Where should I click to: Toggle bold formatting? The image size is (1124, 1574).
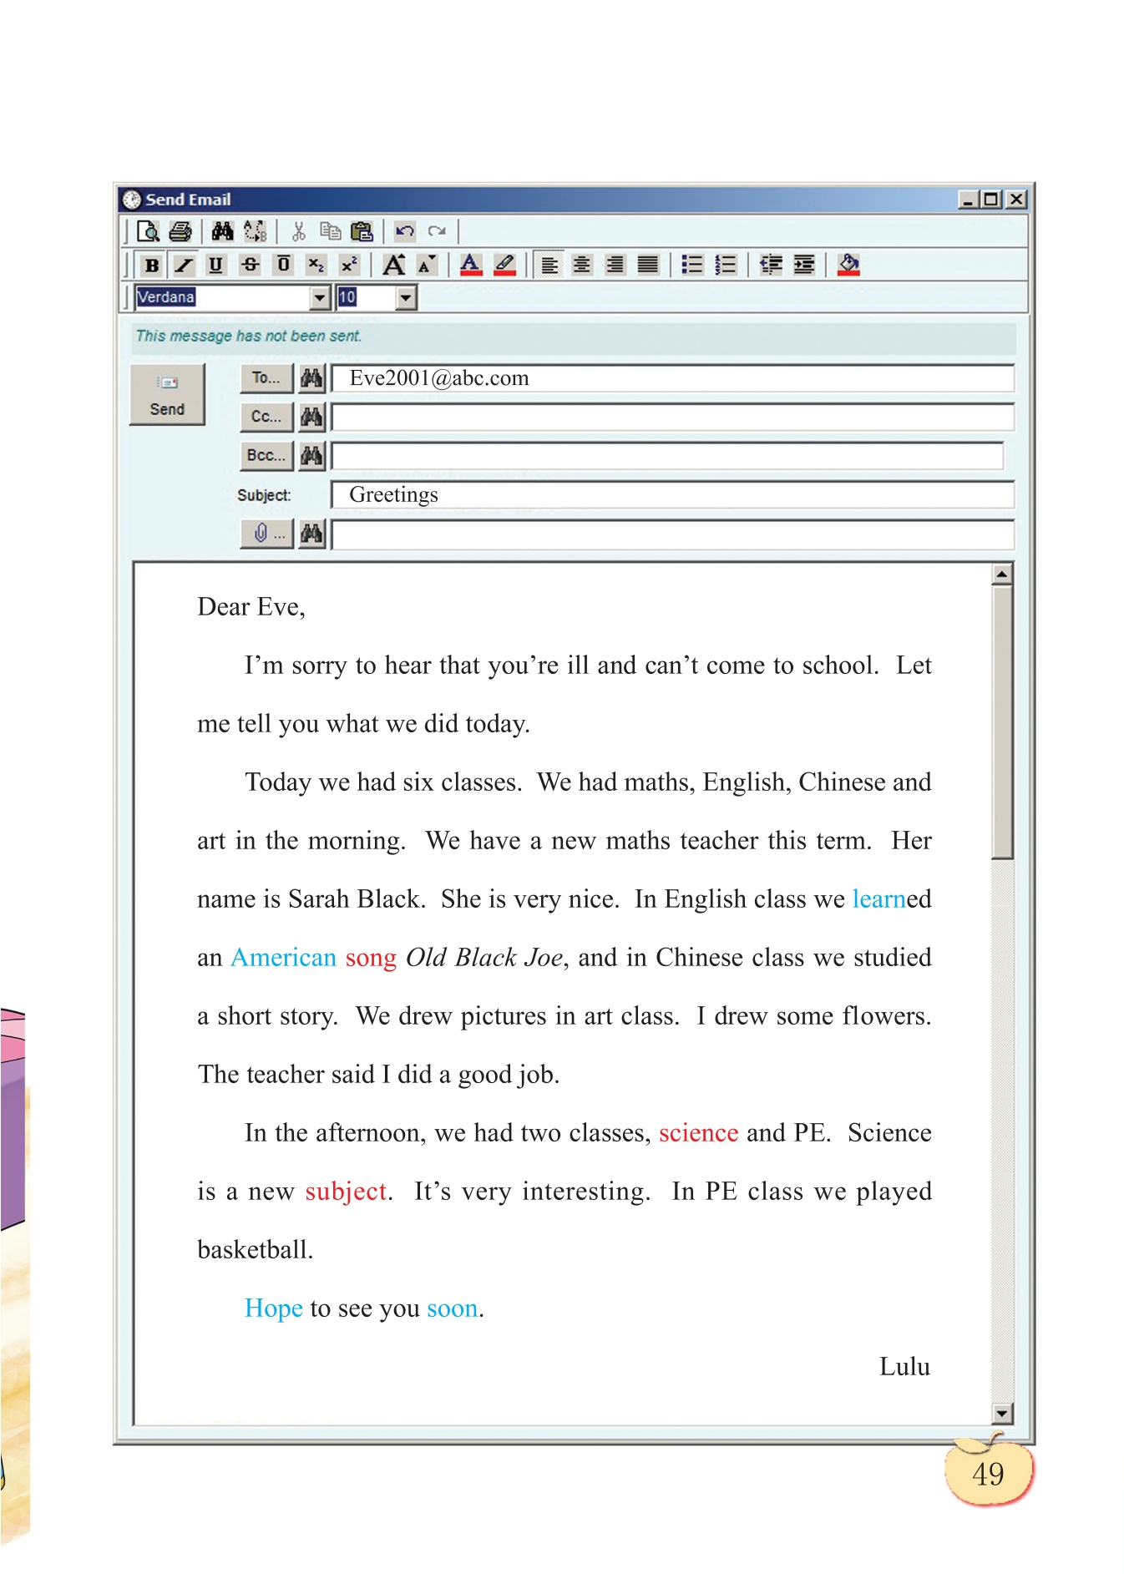pos(152,266)
